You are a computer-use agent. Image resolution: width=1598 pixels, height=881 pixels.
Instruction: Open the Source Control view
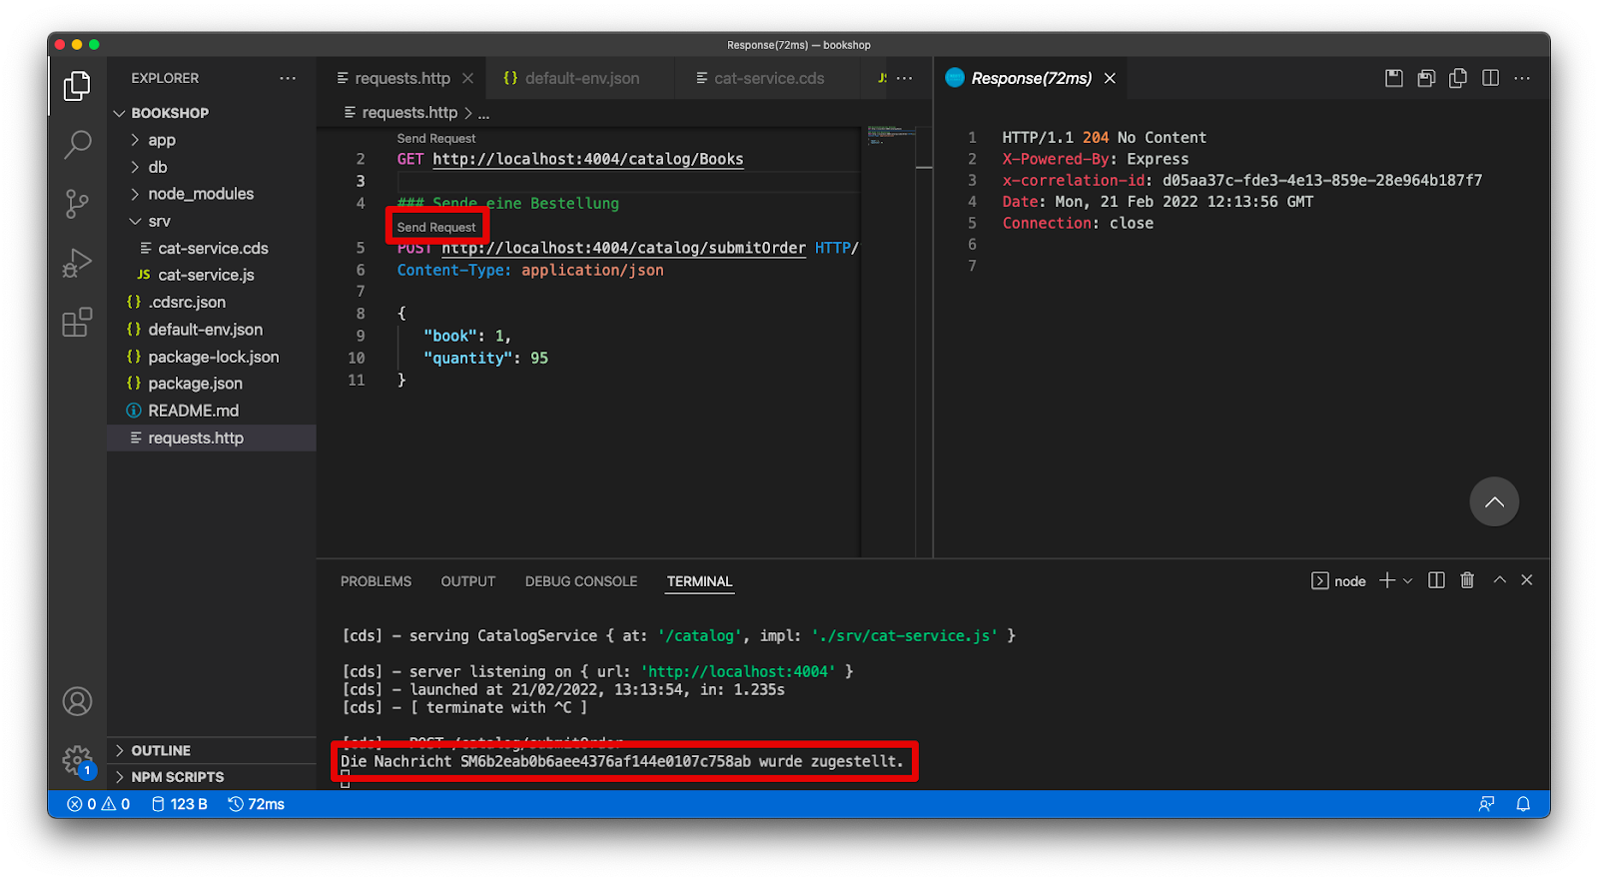[77, 204]
